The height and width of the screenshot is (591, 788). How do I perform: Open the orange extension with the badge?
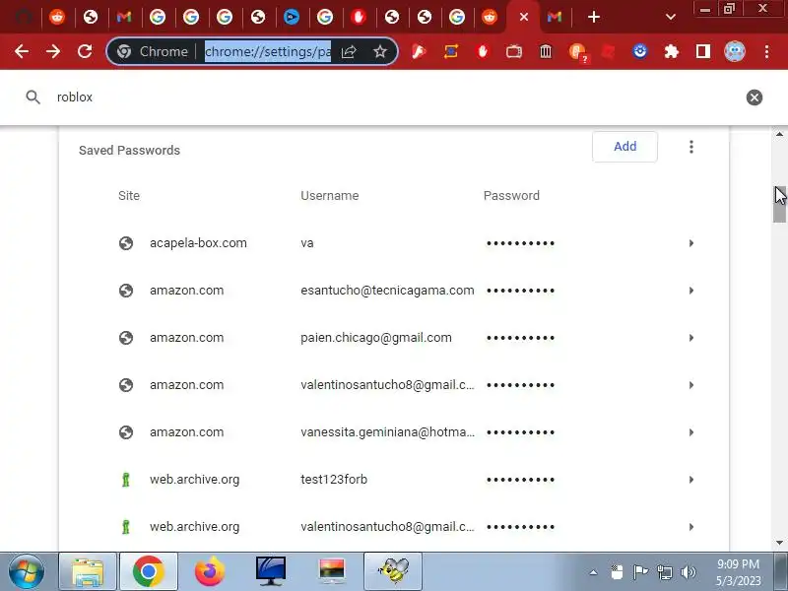[x=578, y=52]
